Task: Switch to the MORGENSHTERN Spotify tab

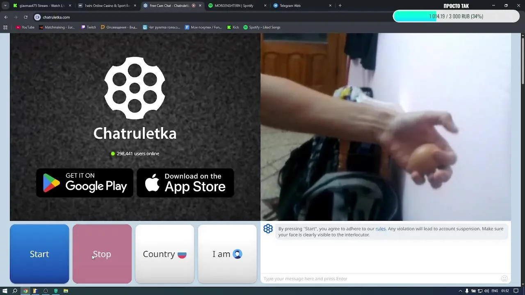Action: coord(237,6)
